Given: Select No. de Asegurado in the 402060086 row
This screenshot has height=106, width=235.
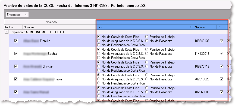Looking at the screenshot, I should tap(99, 92).
